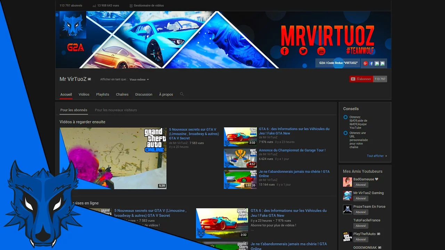The height and width of the screenshot is (250, 445).
Task: Select the 'Obtenez l'aide' tip radio circle
Action: coord(345,117)
